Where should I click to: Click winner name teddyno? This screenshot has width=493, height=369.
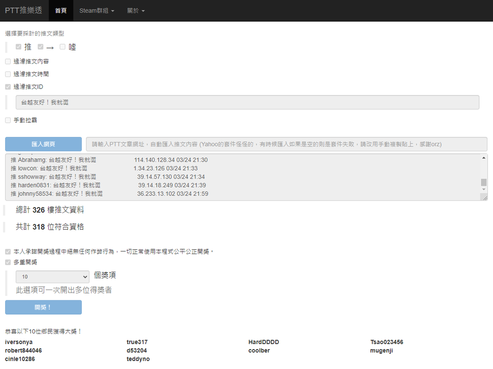(x=138, y=359)
